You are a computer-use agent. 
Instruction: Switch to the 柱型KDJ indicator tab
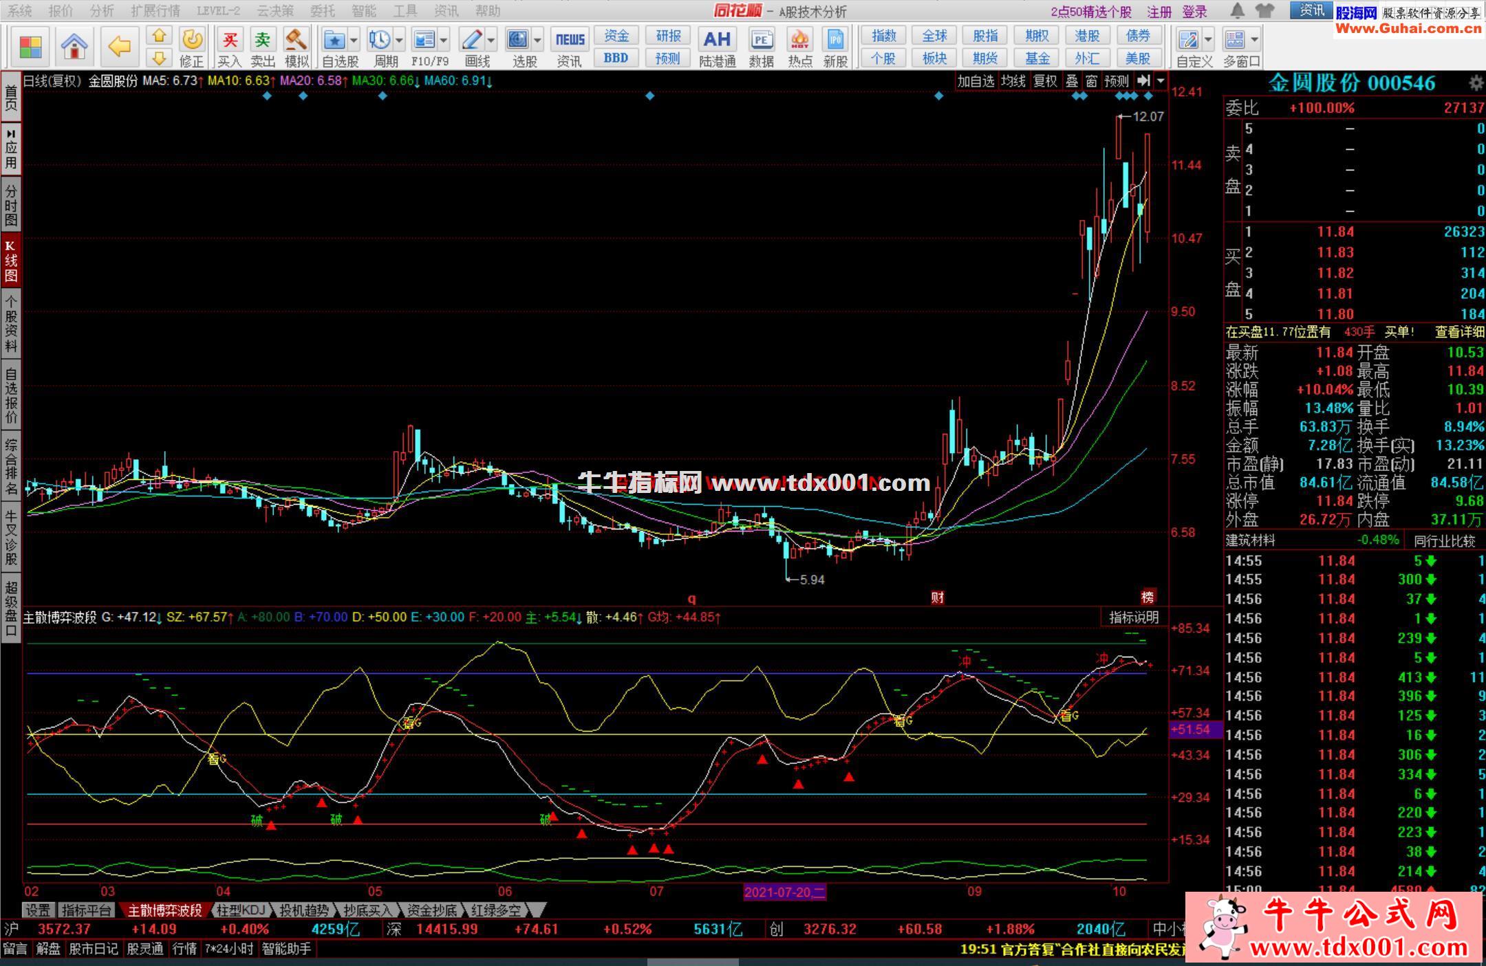(x=241, y=910)
